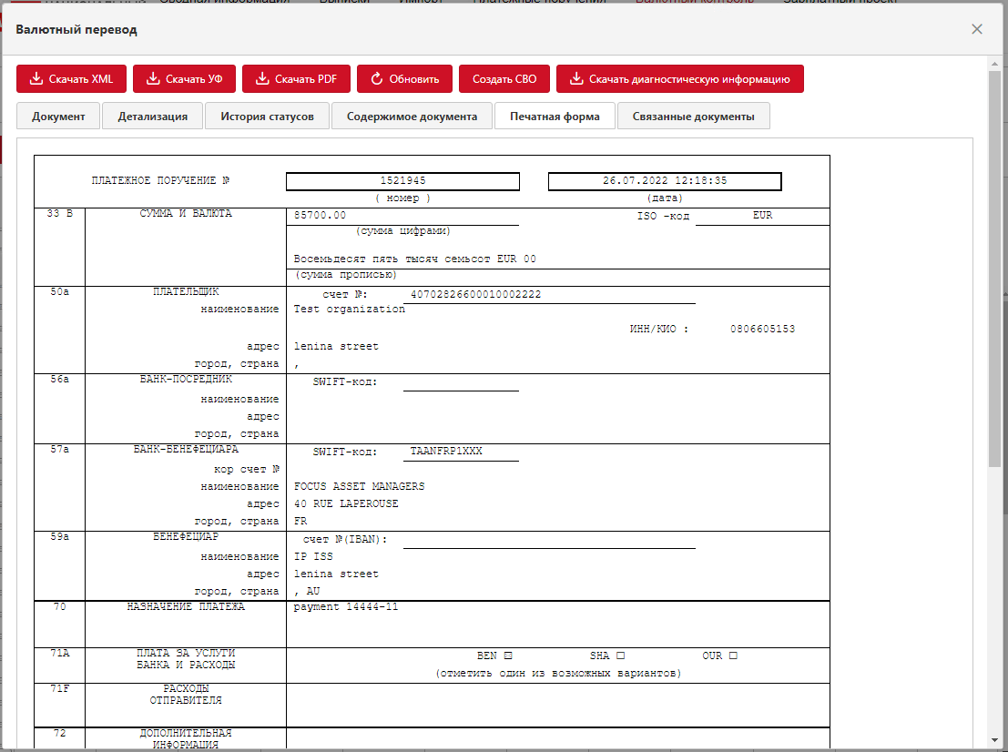Click the payment order number 1521945
This screenshot has height=752, width=1008.
(402, 180)
